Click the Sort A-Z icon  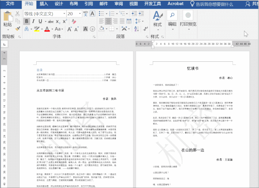137,29
